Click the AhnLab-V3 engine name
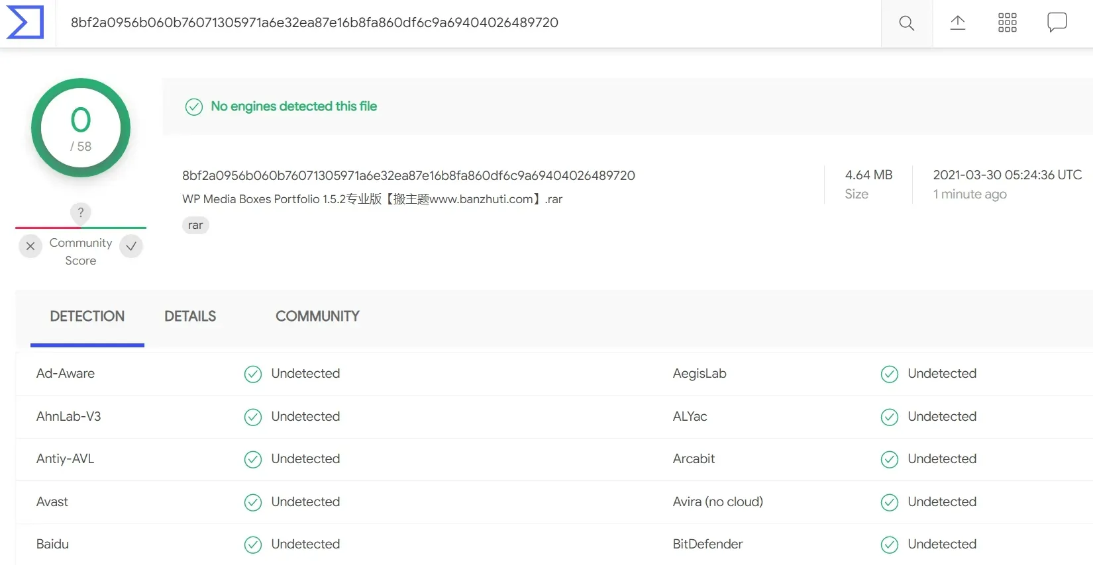The height and width of the screenshot is (565, 1093). click(69, 416)
